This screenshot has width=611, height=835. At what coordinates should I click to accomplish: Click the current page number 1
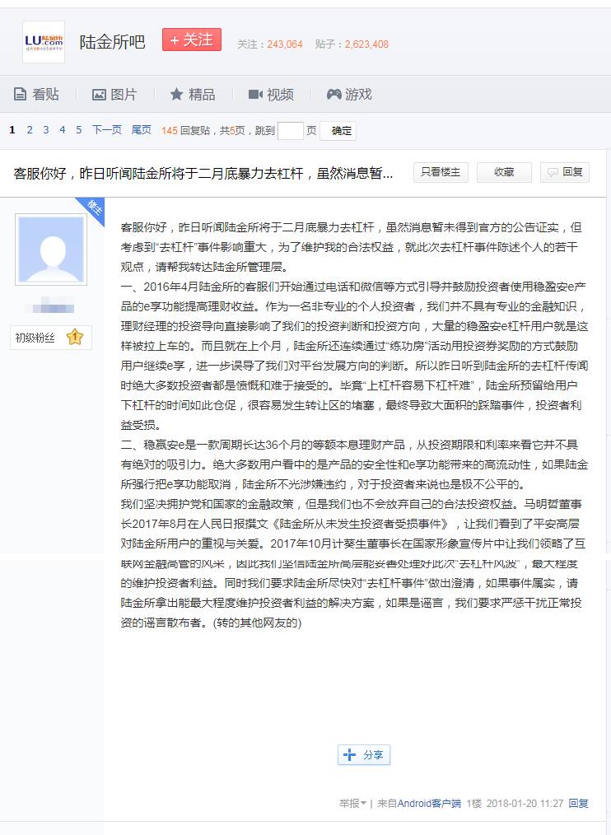(x=12, y=130)
